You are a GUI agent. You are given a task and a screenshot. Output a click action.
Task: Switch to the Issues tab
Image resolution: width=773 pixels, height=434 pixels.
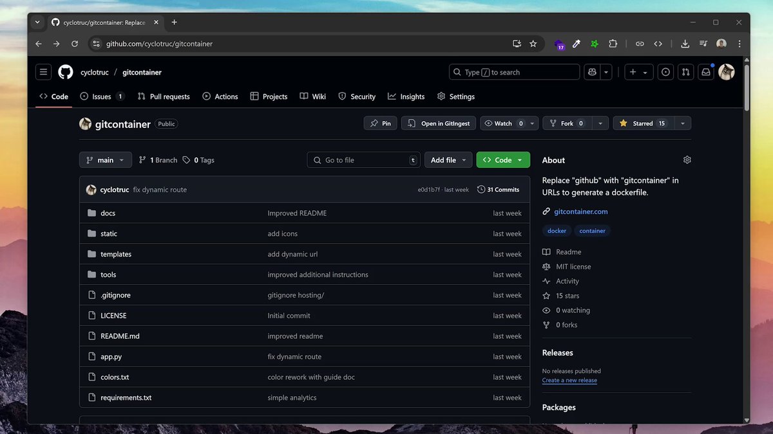[x=102, y=96]
